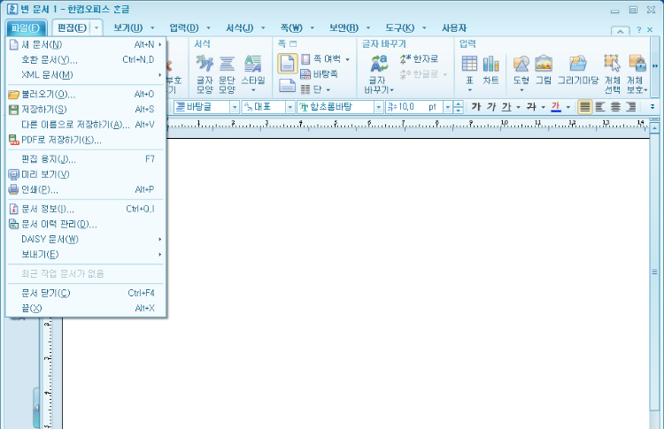Open the 그리기마당 drawing gallery

pyautogui.click(x=578, y=70)
